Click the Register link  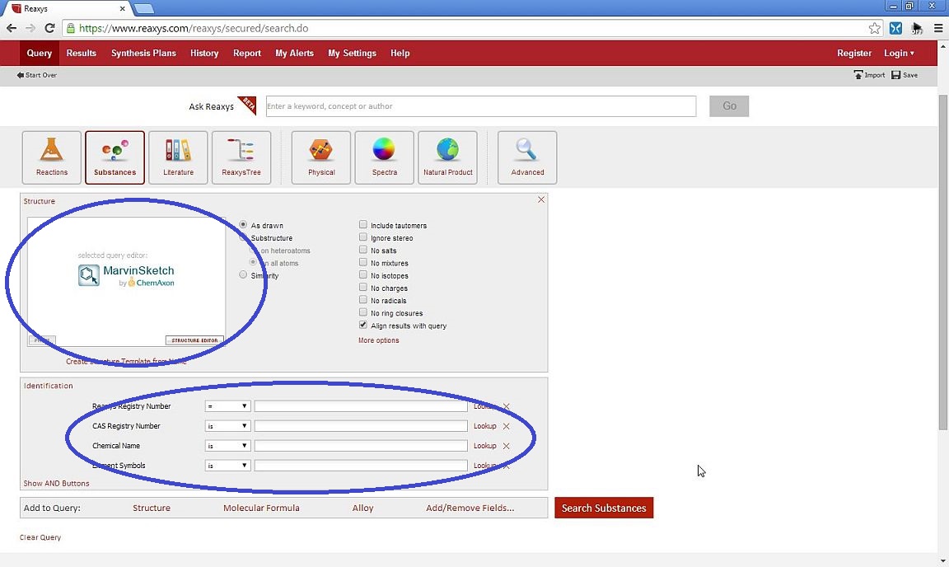(854, 54)
